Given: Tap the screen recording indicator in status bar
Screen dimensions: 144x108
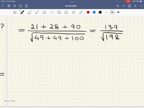Looking at the screenshot, I should coord(128,1).
